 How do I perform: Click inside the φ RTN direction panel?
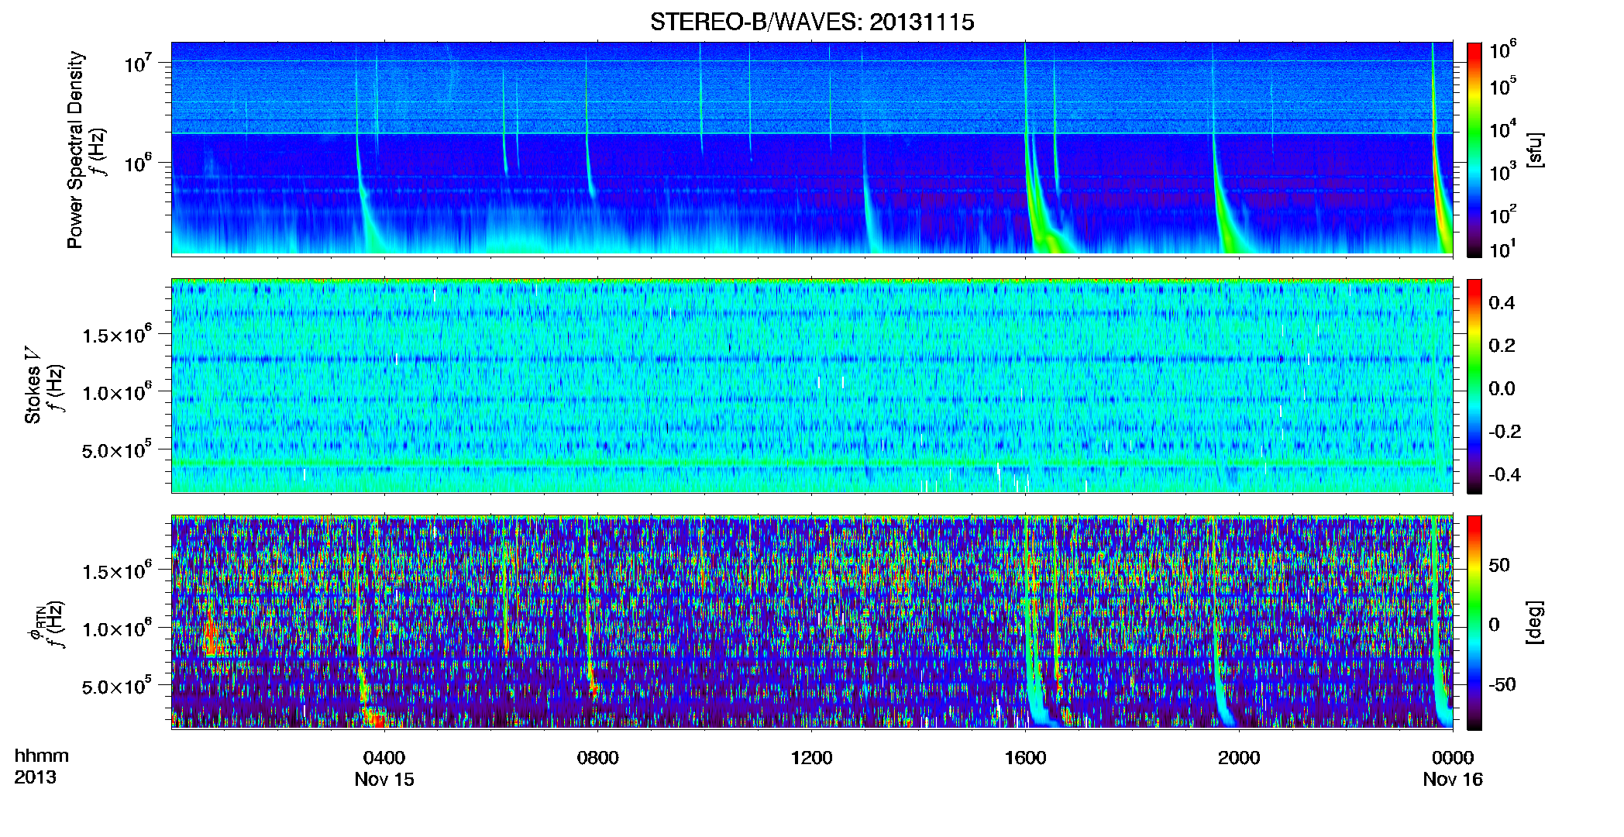click(812, 622)
